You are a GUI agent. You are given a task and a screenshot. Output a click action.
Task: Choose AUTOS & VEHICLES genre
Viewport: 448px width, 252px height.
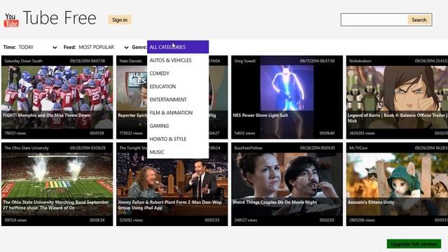[x=178, y=60]
